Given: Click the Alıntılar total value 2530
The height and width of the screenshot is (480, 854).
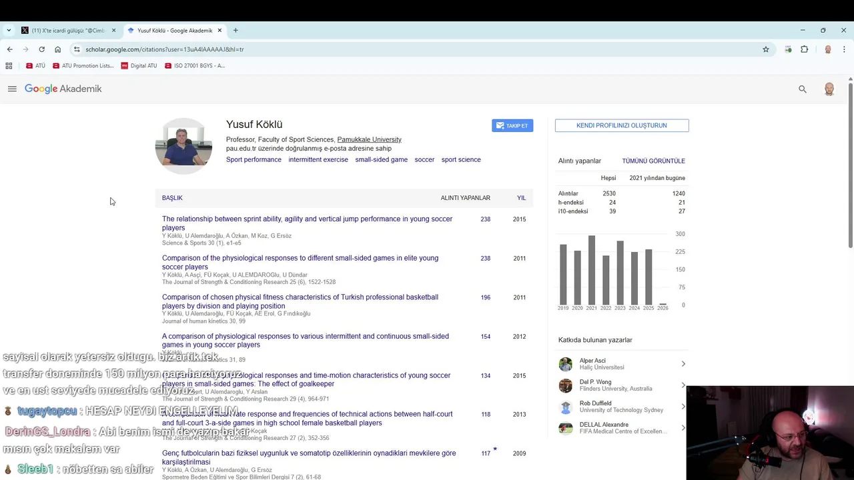Looking at the screenshot, I should click(x=608, y=193).
